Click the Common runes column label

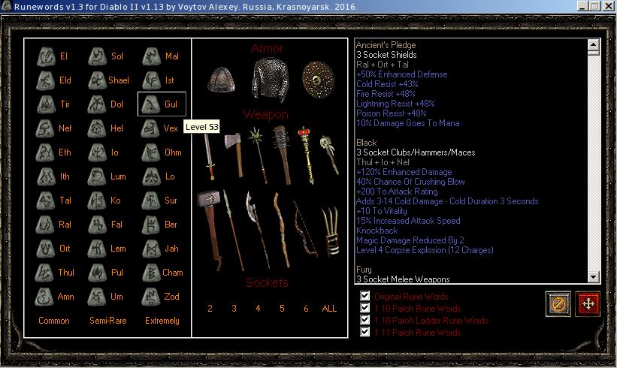pyautogui.click(x=54, y=321)
